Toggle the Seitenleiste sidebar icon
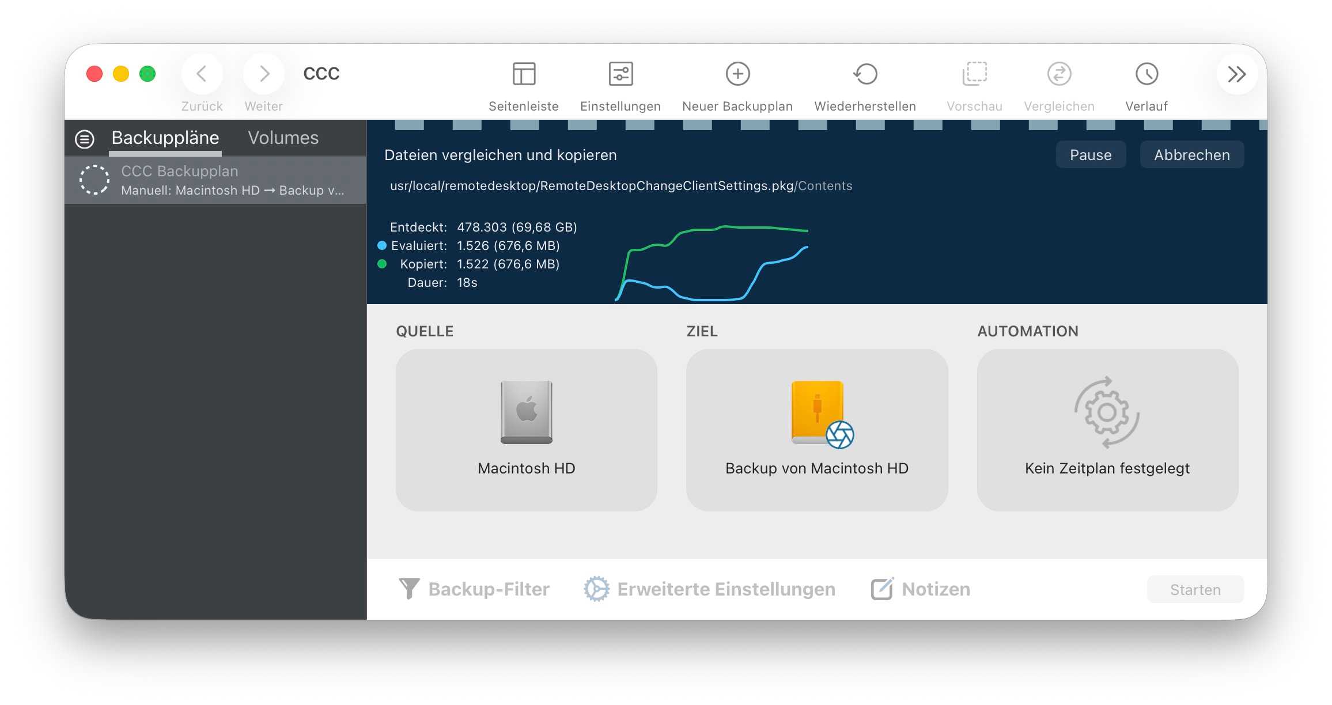The width and height of the screenshot is (1332, 705). (x=524, y=74)
